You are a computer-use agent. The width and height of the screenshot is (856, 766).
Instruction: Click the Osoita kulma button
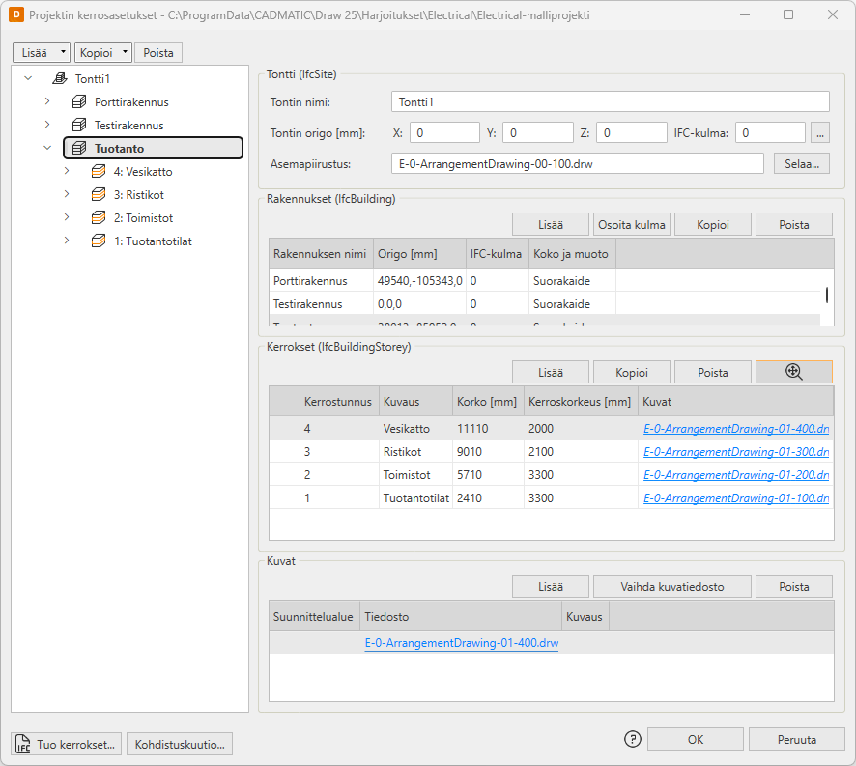(631, 224)
